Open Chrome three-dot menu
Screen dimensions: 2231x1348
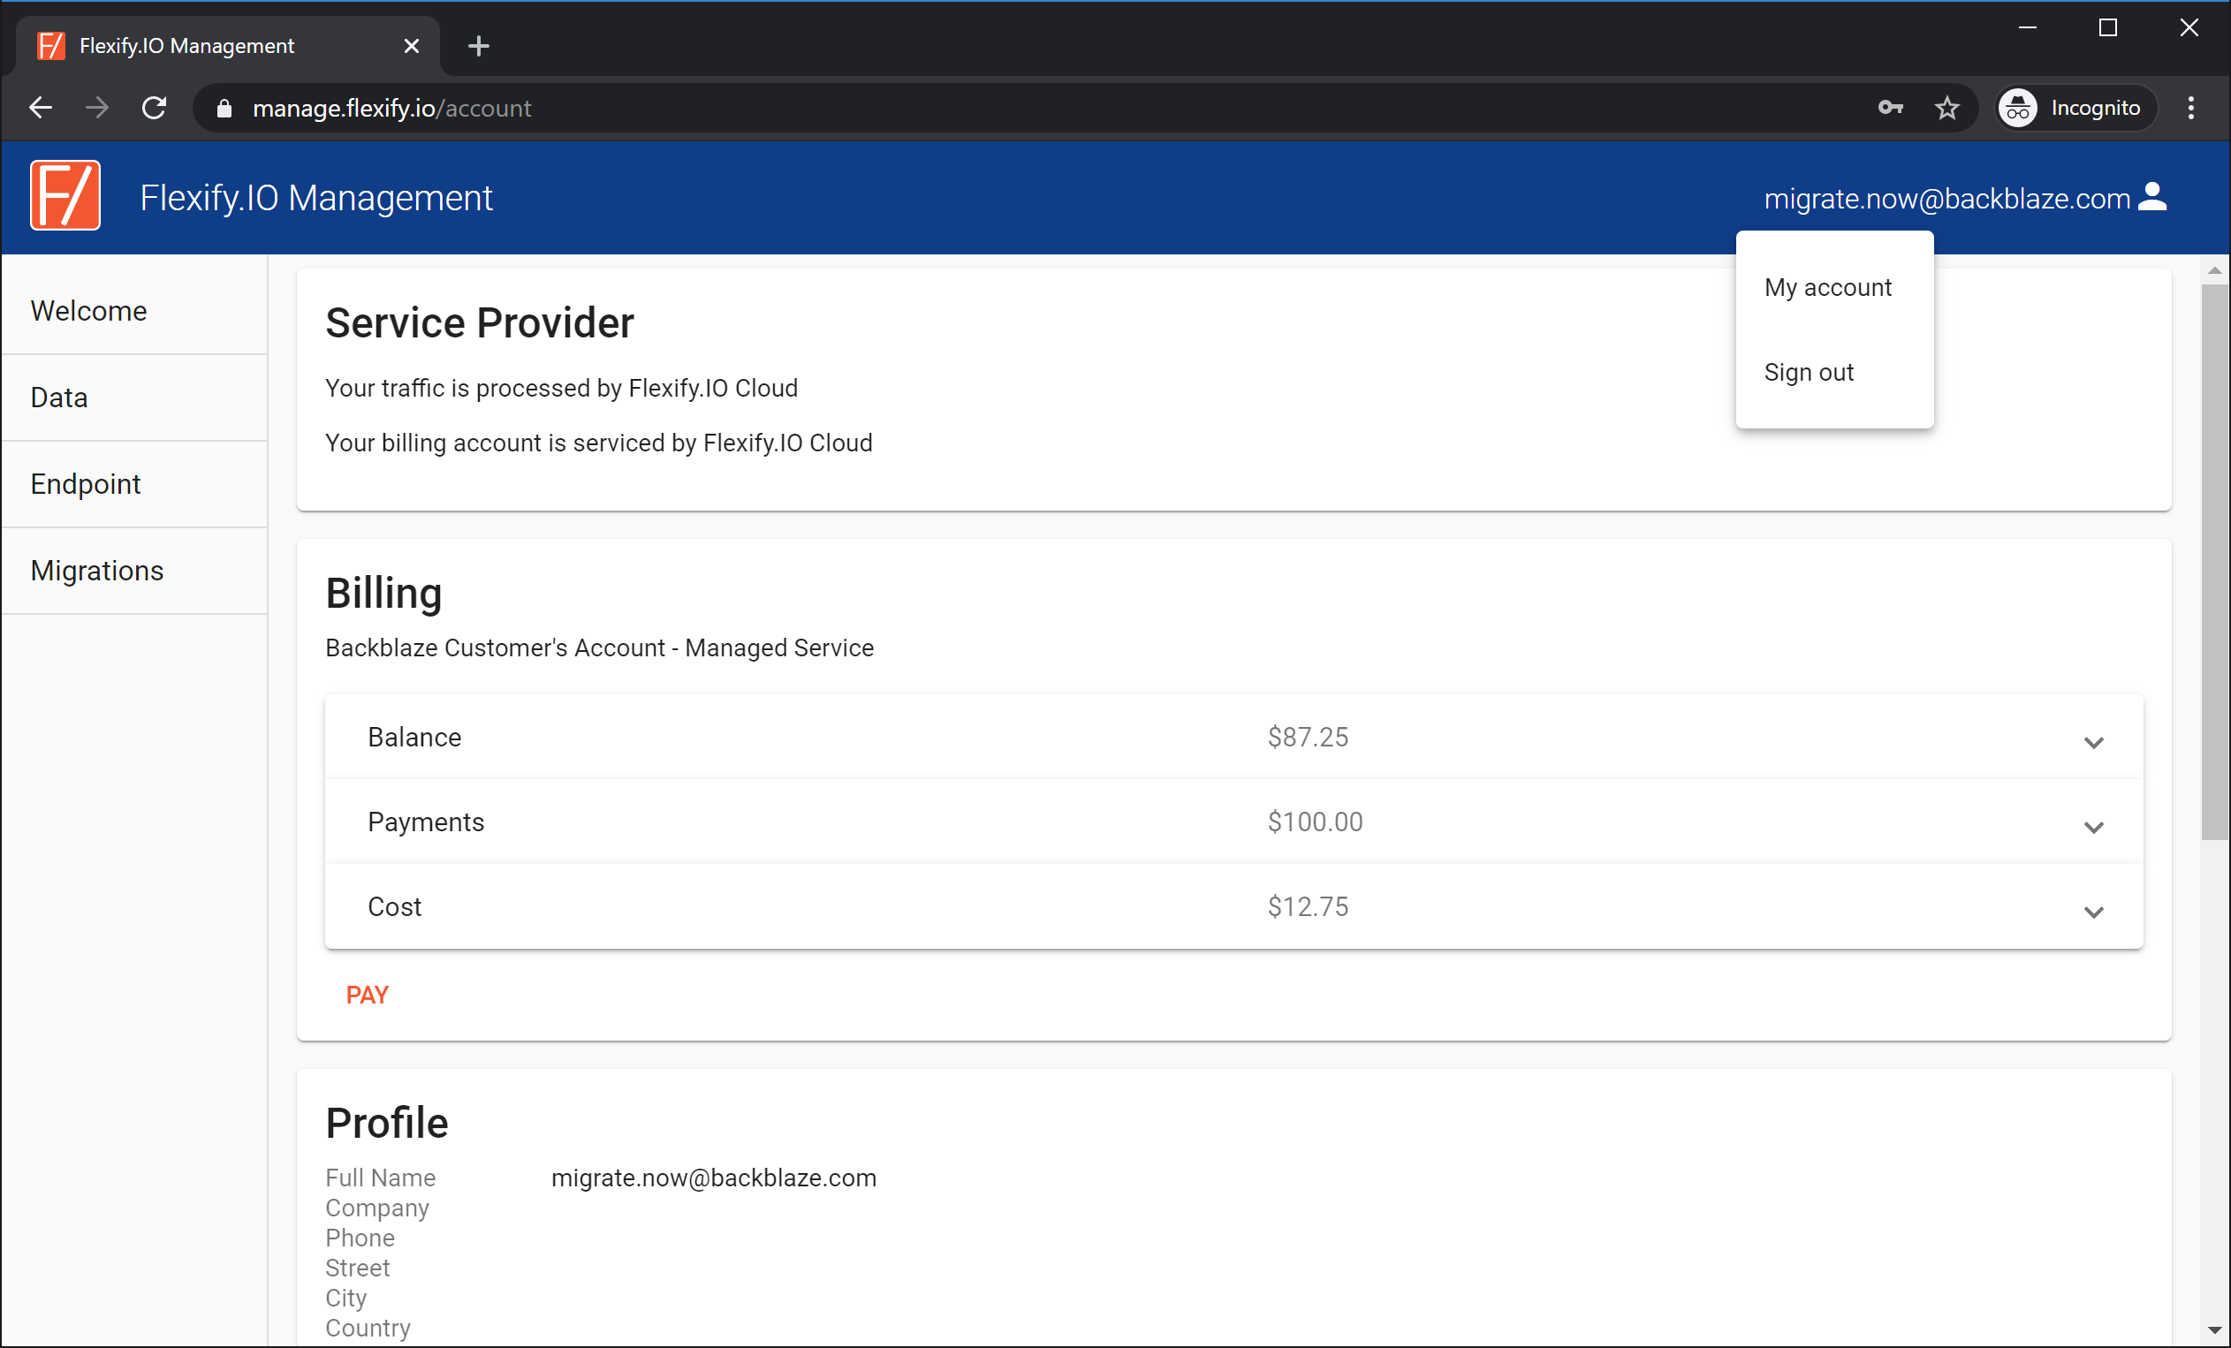pyautogui.click(x=2191, y=108)
